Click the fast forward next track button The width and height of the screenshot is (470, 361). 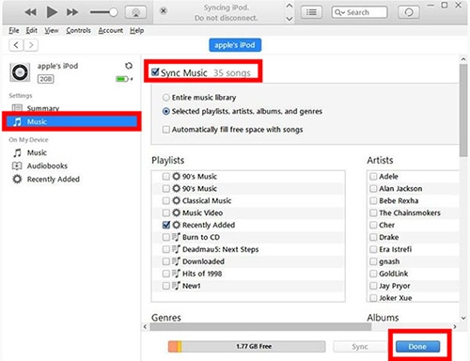click(72, 12)
